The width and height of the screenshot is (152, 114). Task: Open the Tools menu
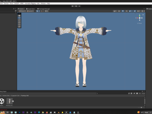coord(11,3)
